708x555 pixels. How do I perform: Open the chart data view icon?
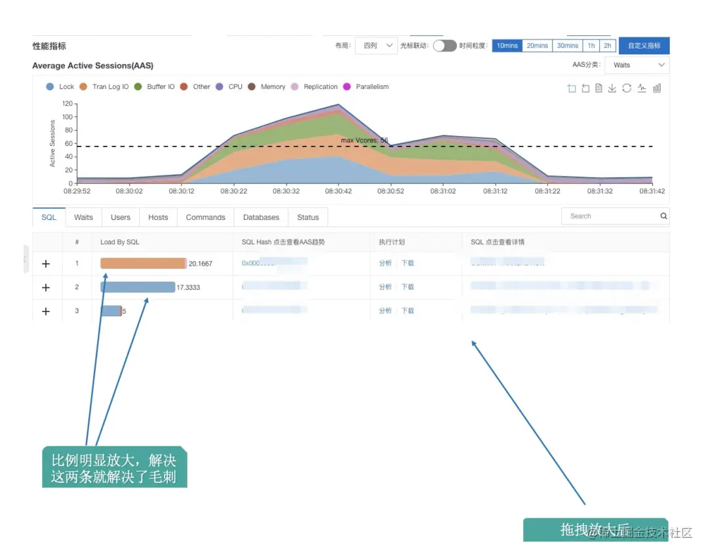pos(599,88)
